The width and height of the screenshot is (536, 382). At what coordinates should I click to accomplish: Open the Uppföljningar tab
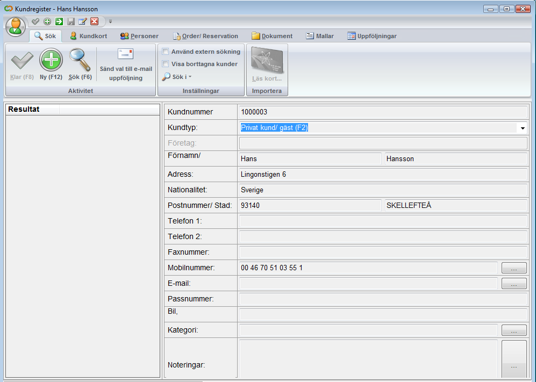click(x=372, y=36)
